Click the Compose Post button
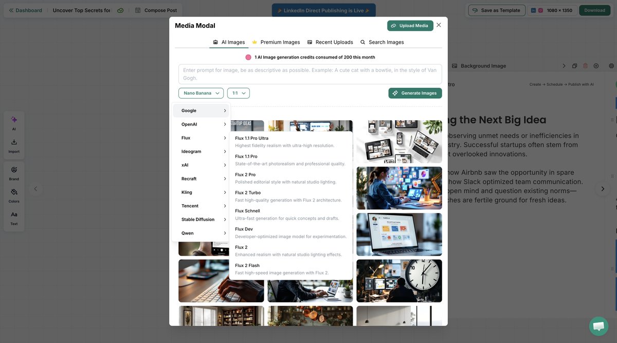The image size is (617, 343). pyautogui.click(x=156, y=10)
